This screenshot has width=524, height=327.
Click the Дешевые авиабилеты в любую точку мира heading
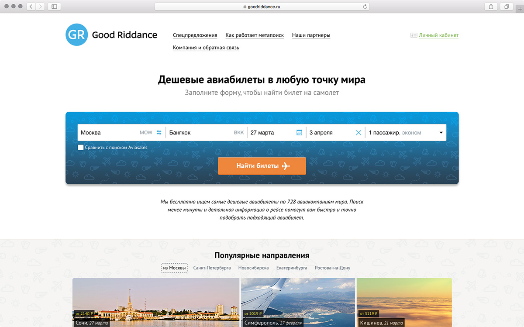[x=262, y=80]
